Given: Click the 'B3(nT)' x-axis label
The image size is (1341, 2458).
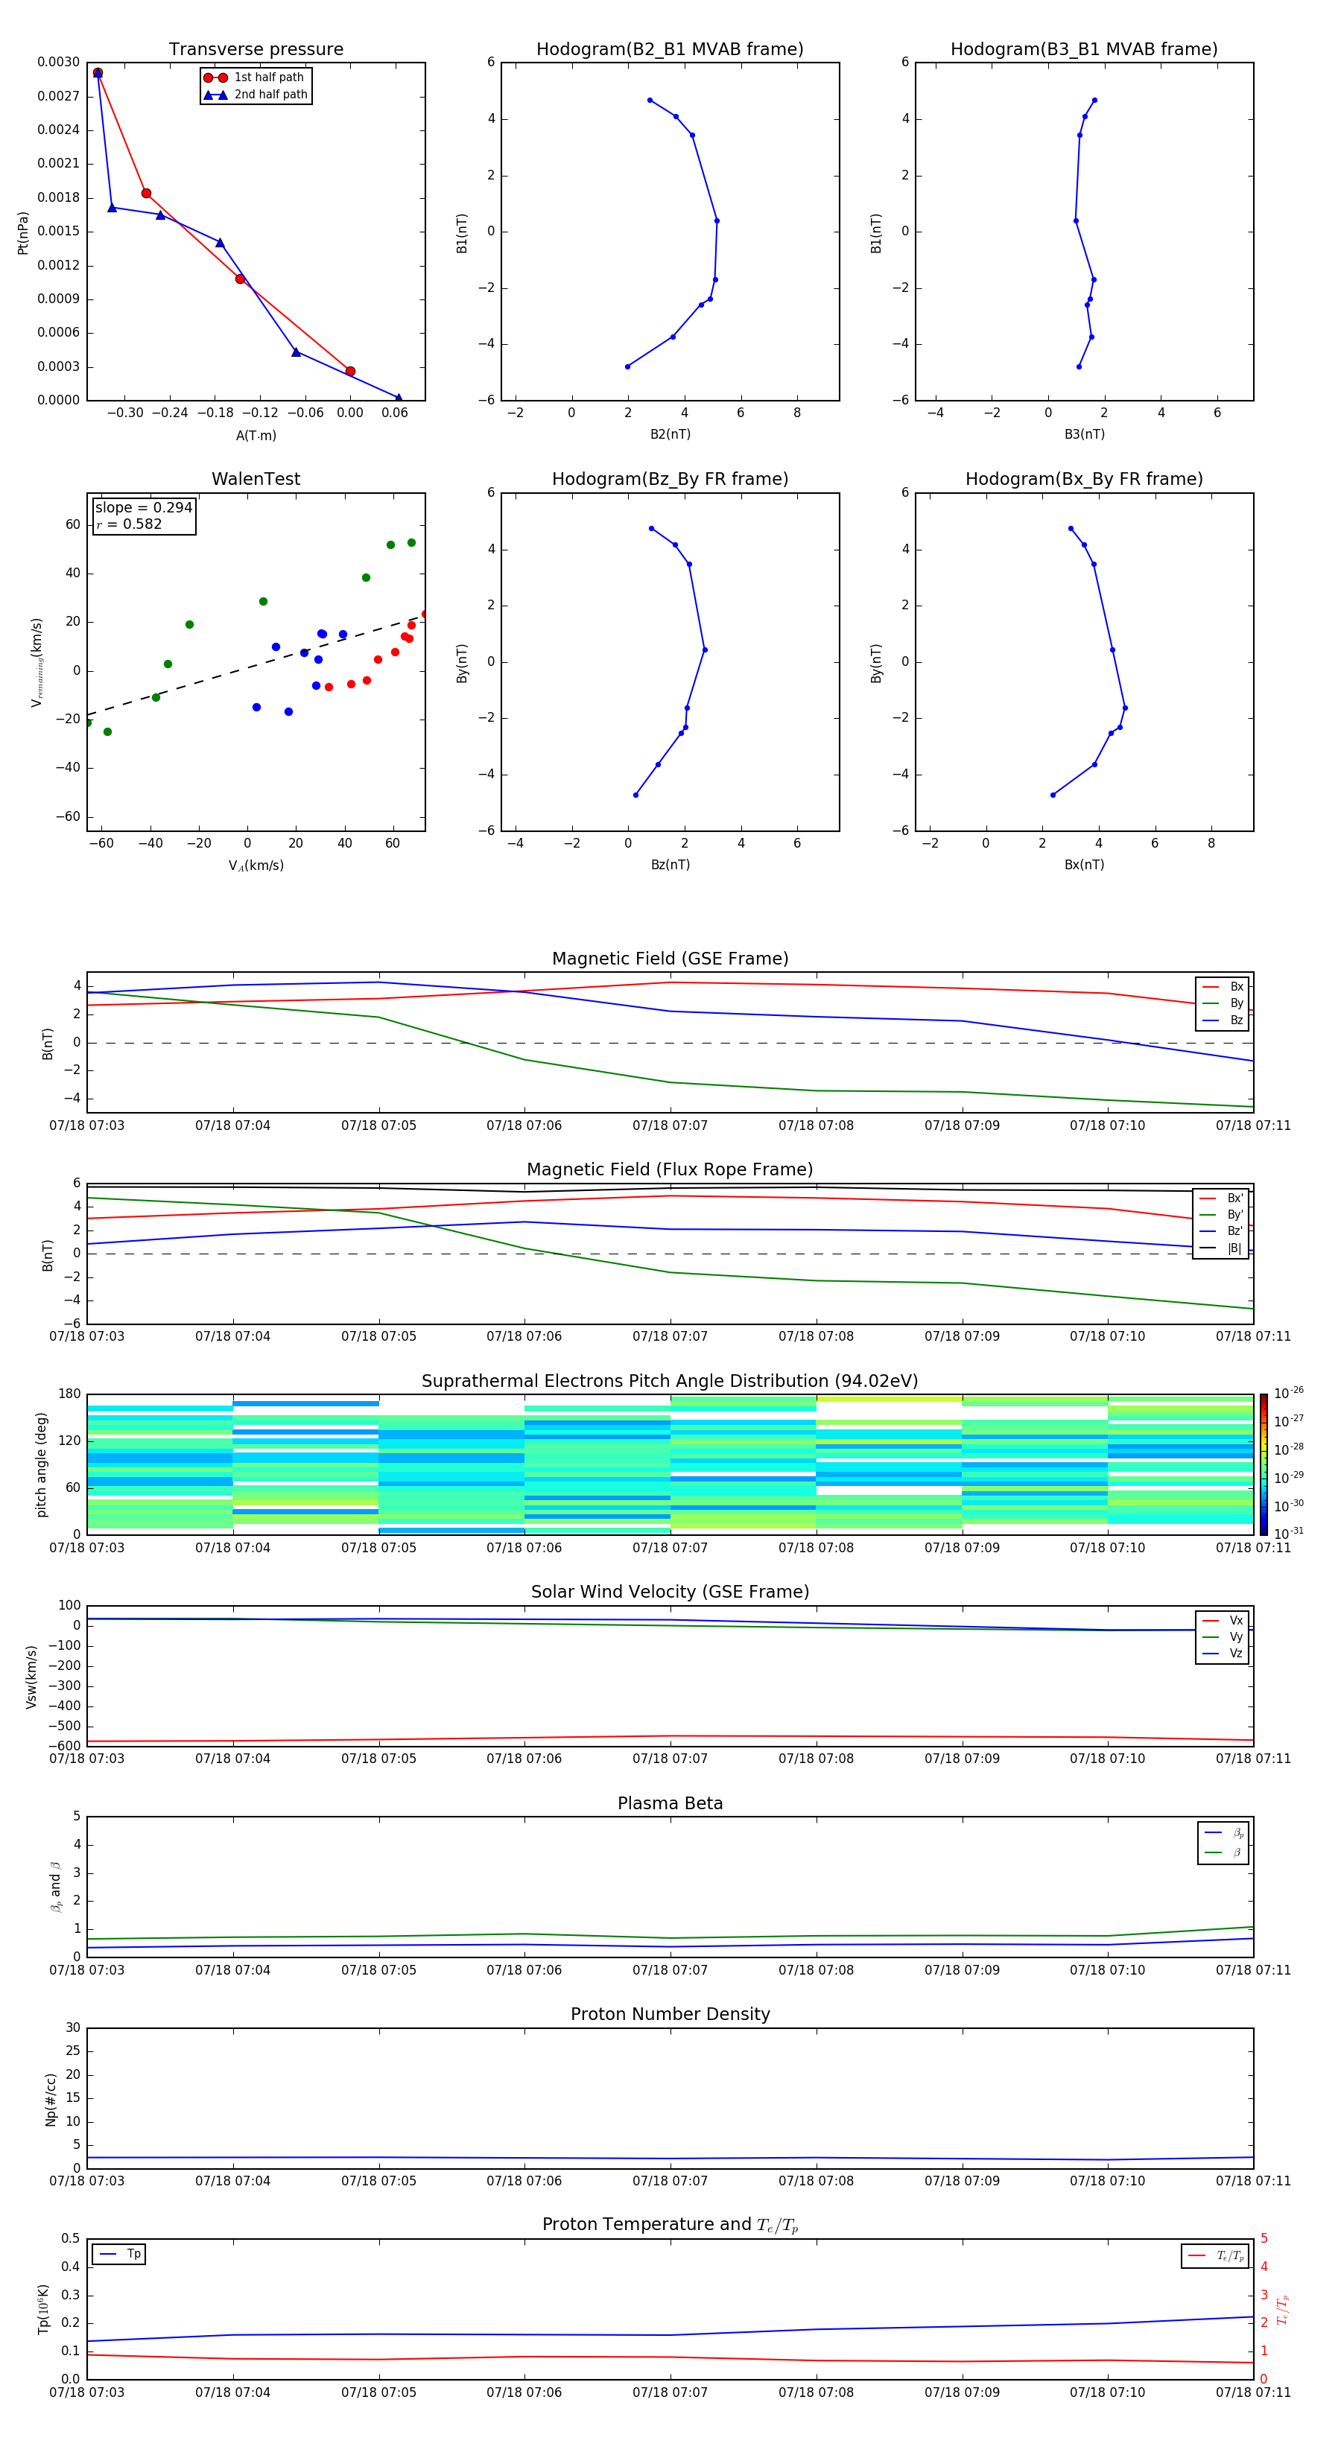Looking at the screenshot, I should coord(1084,434).
